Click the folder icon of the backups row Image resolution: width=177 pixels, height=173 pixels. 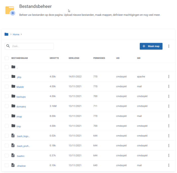click(x=13, y=96)
